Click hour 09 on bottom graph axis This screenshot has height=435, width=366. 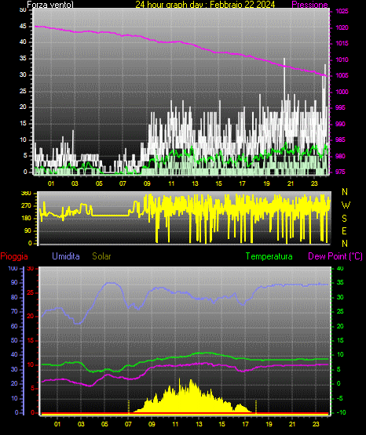pyautogui.click(x=152, y=424)
